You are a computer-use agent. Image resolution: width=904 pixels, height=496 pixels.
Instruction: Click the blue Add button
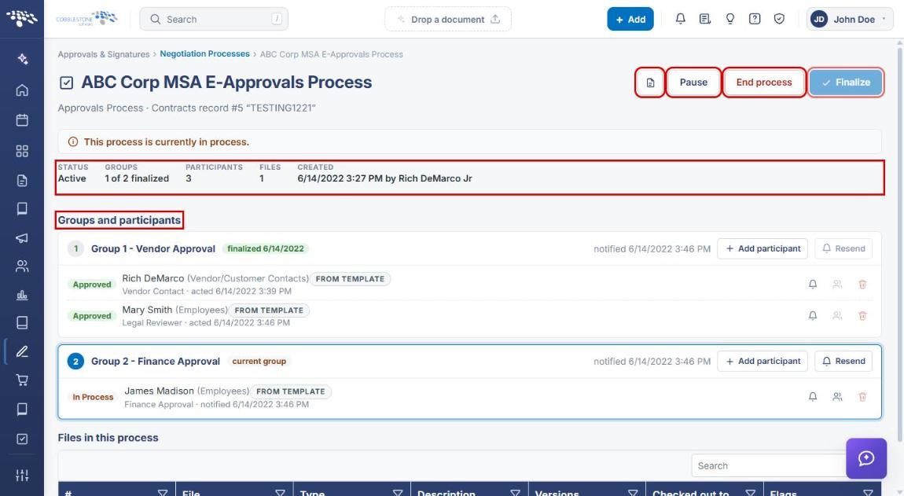coord(630,19)
